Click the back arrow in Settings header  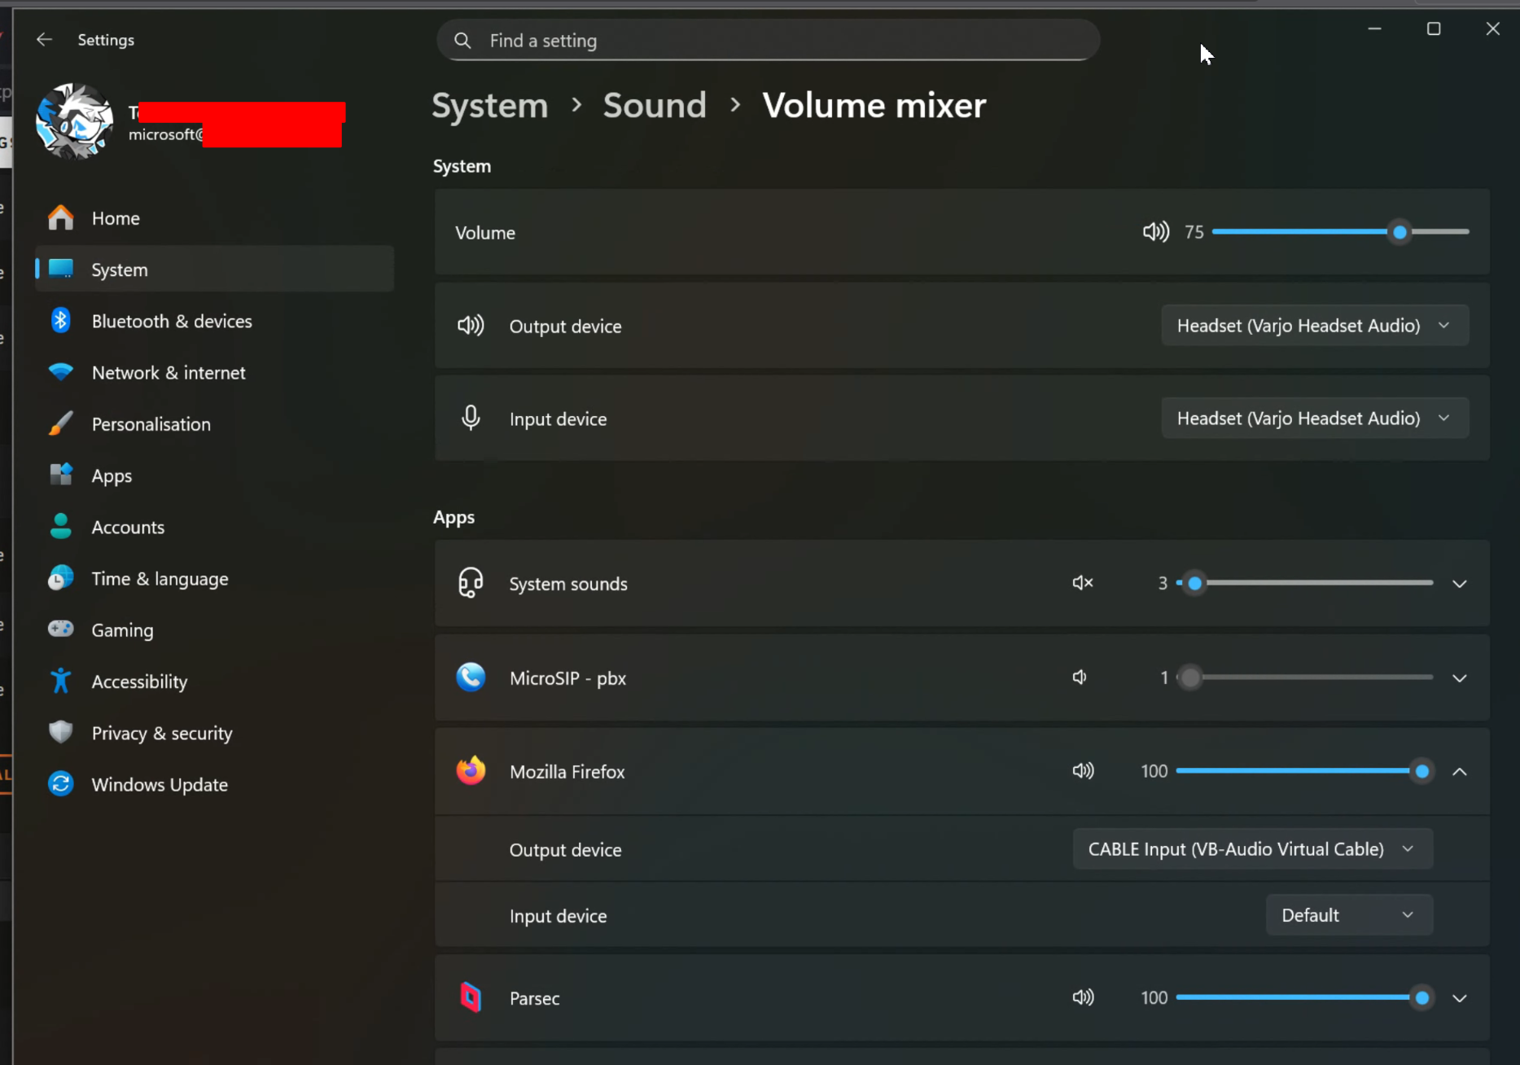coord(44,40)
